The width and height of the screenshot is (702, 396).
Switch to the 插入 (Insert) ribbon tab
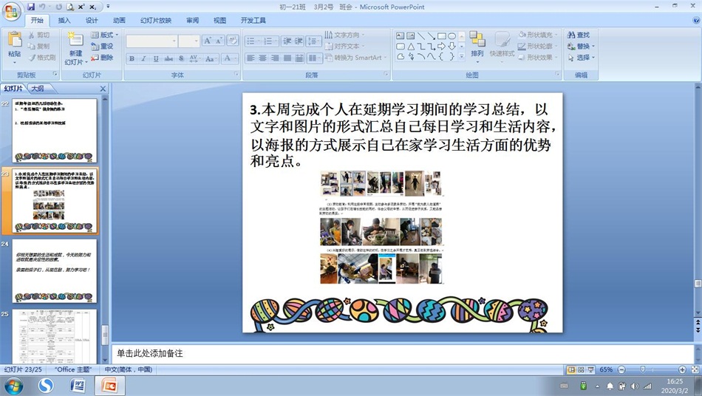64,21
